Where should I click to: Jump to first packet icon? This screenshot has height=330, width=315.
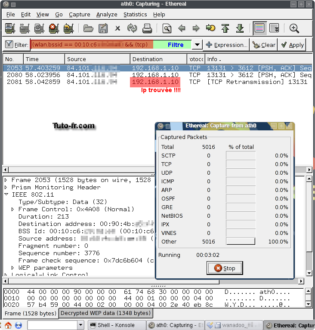coord(225,28)
